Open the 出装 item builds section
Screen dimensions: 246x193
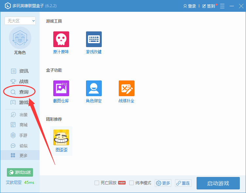(20, 115)
